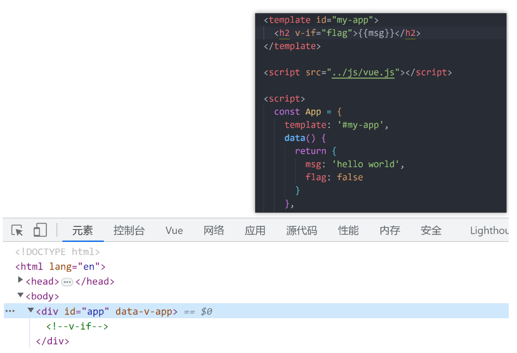Select the <!DOCTYPE html> line
Viewport: 517px width, 353px height.
click(x=57, y=252)
